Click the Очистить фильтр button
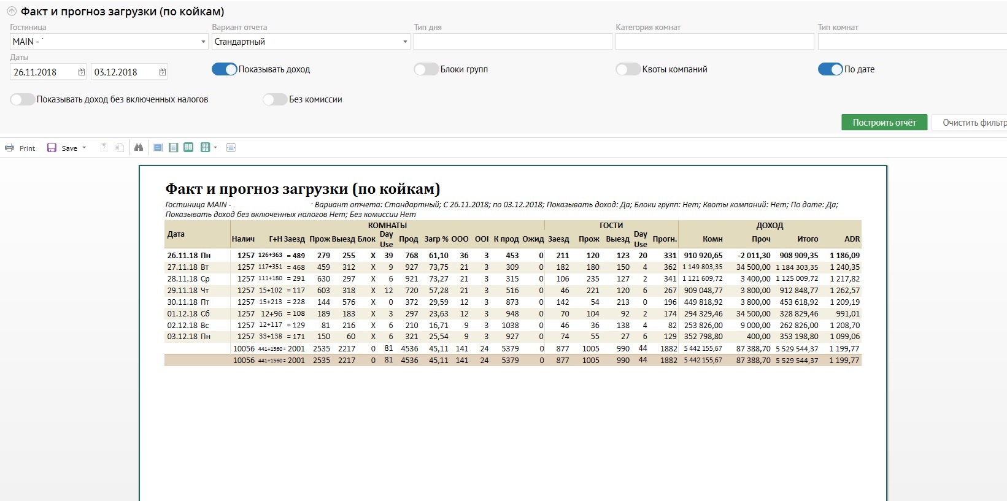Screen dimensions: 1007x501 (973, 123)
